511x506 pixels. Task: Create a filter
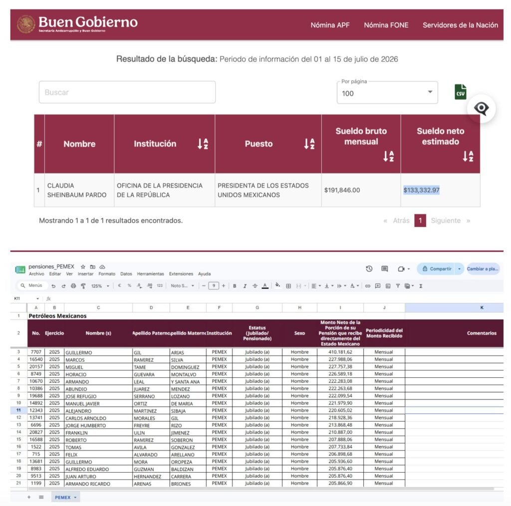(398, 286)
